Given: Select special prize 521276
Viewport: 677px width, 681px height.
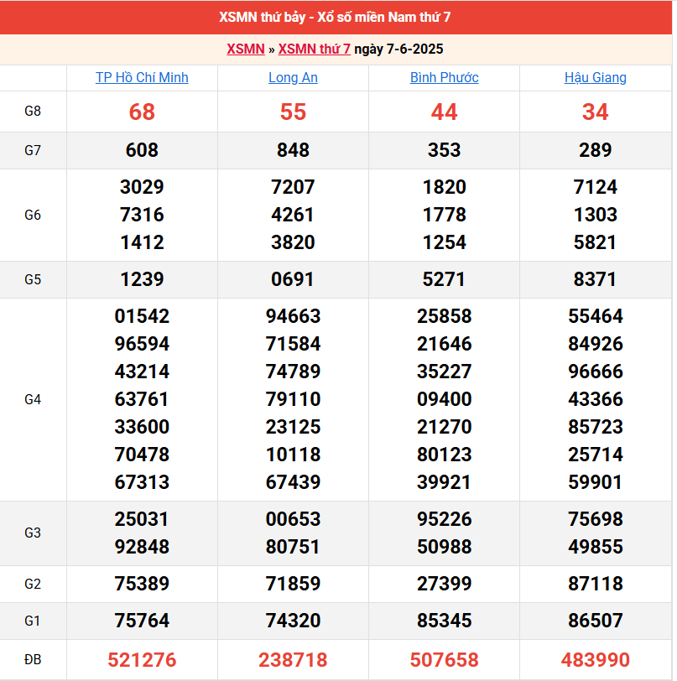Looking at the screenshot, I should click(x=142, y=660).
